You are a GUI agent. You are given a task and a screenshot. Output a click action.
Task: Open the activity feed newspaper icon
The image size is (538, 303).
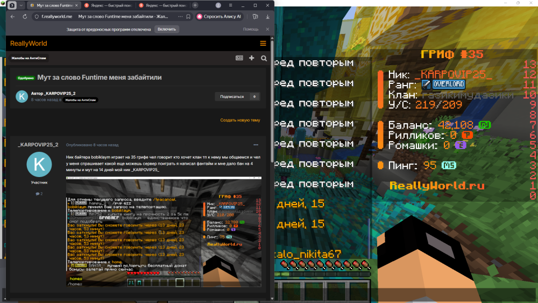239,58
